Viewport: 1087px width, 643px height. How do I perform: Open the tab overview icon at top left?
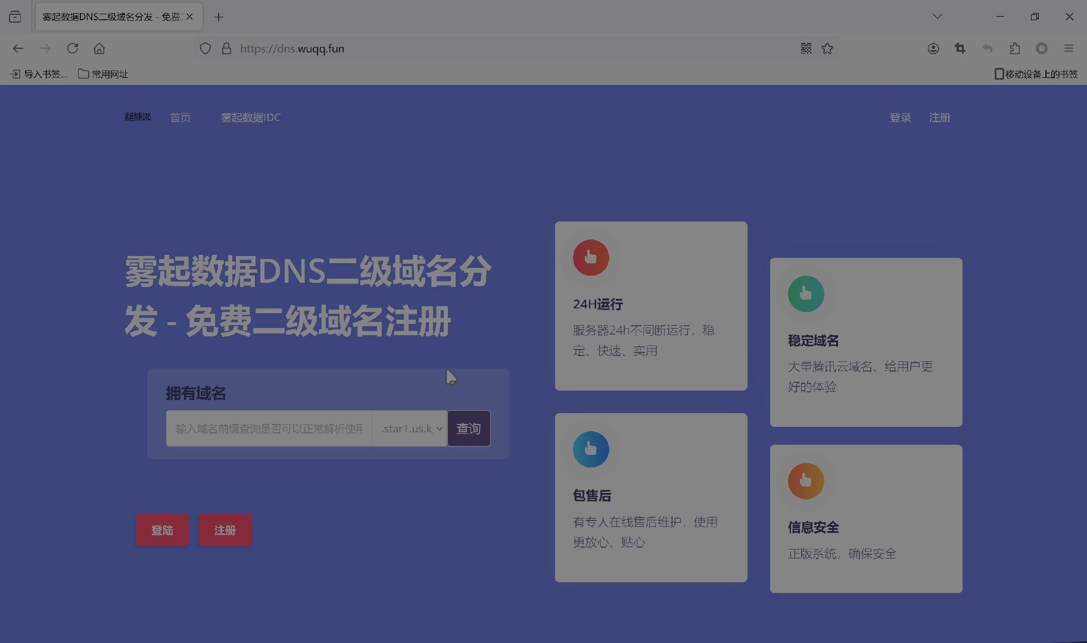(x=15, y=17)
